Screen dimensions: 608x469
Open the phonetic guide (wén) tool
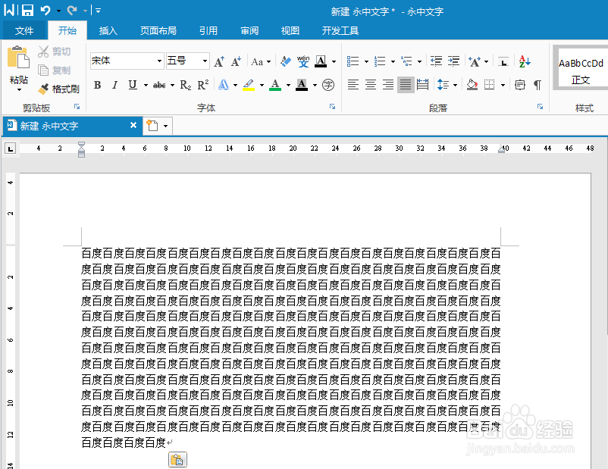(303, 61)
